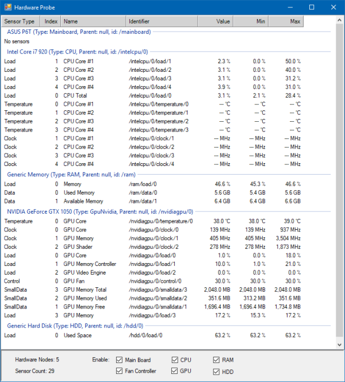Select the GPU Fan control row
The image size is (345, 382).
click(x=152, y=281)
